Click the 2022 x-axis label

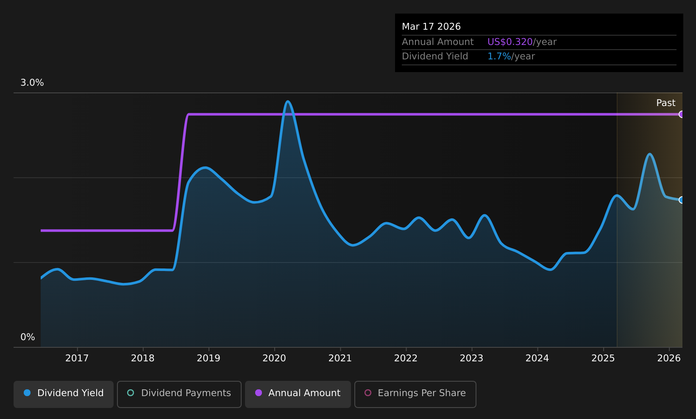(406, 358)
